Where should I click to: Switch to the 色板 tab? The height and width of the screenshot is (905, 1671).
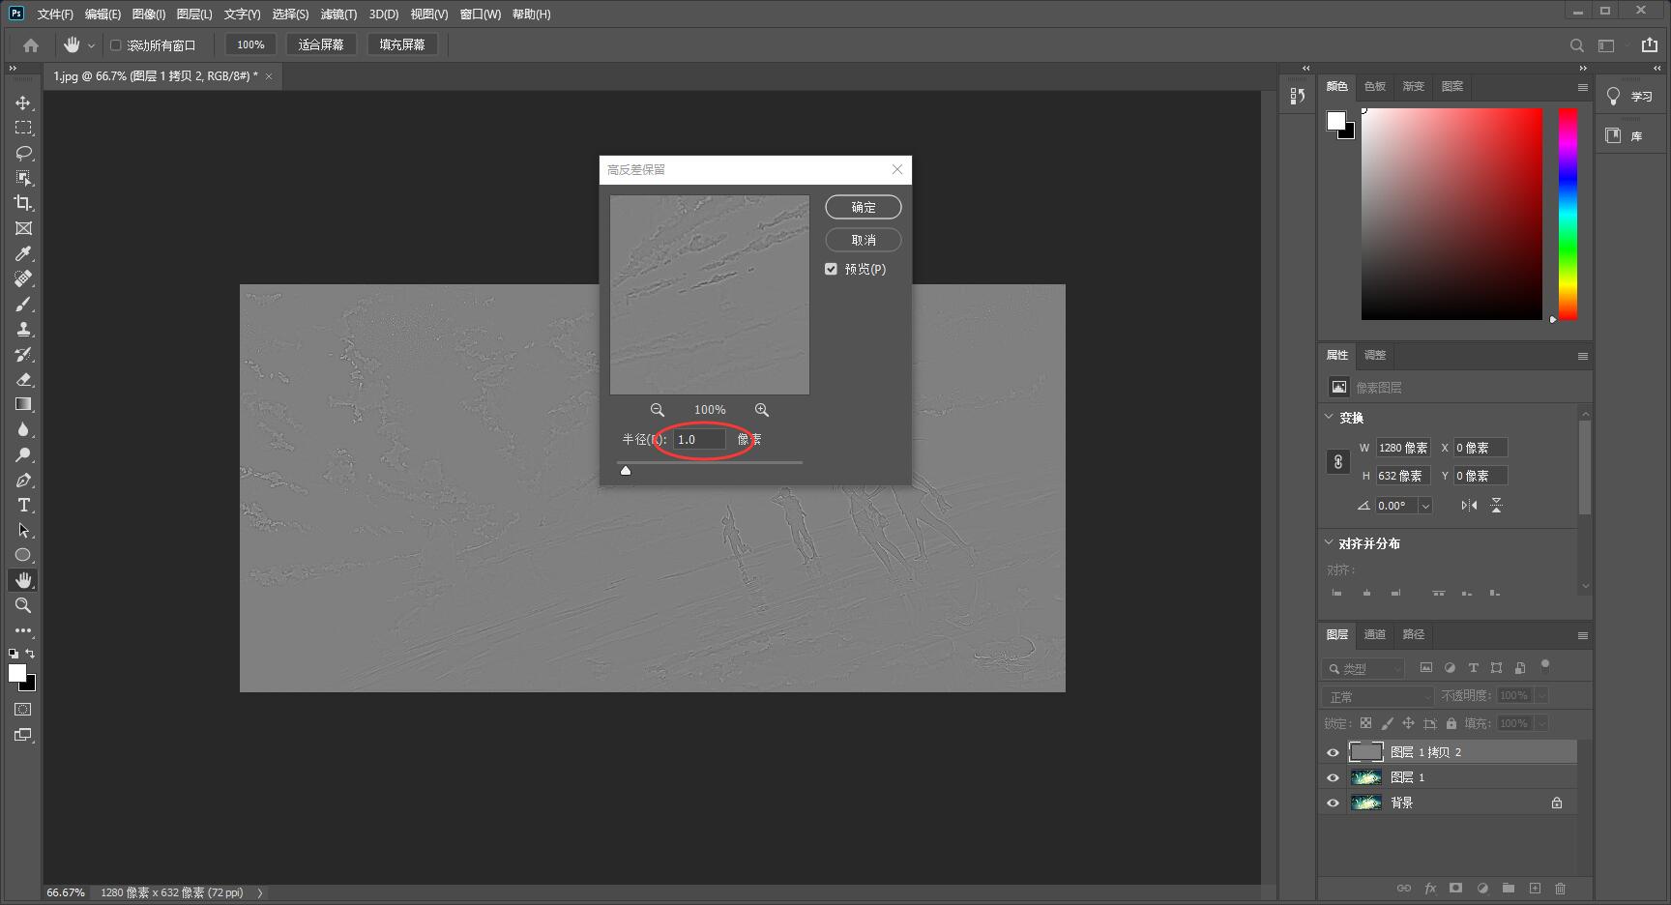[1375, 86]
